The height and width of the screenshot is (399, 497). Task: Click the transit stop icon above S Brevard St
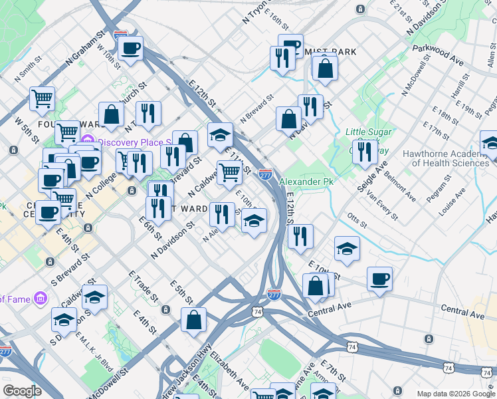pos(50,262)
